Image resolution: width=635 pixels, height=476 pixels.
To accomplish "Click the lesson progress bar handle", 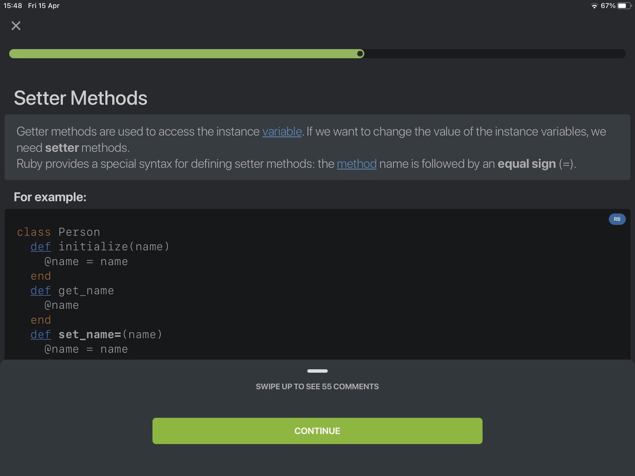I will click(x=360, y=53).
